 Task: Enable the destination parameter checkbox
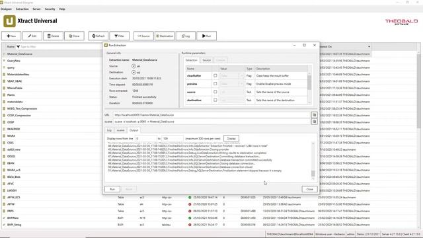pos(215,100)
